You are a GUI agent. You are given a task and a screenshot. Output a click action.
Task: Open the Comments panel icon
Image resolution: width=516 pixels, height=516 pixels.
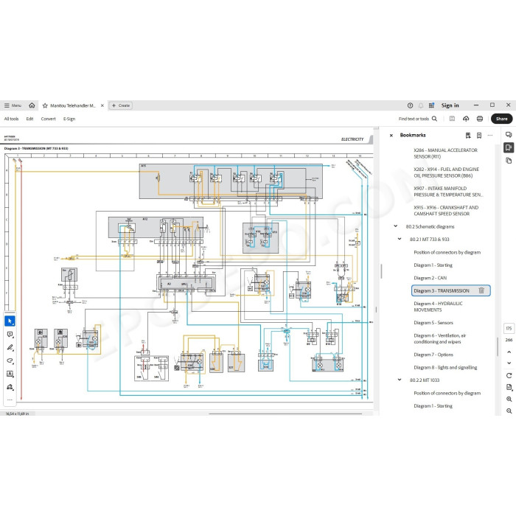pos(509,135)
